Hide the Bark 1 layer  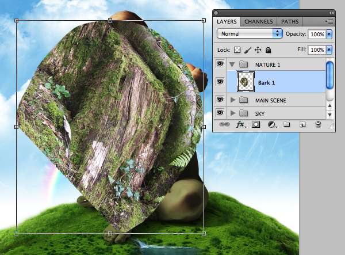pyautogui.click(x=220, y=82)
